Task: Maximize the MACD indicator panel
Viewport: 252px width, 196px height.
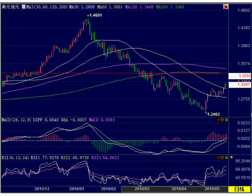Action: 222,120
